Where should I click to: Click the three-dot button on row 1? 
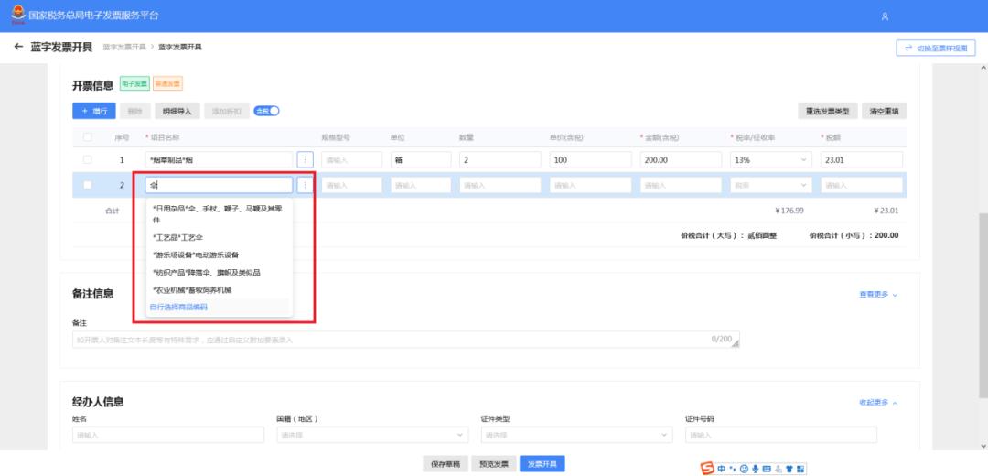[306, 159]
